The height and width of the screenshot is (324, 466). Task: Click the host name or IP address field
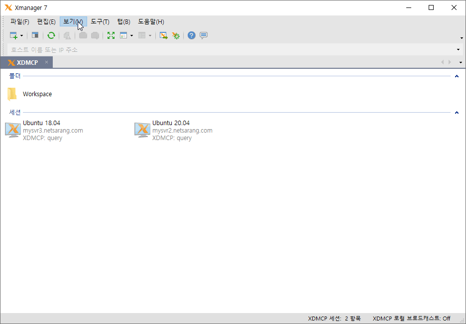click(x=232, y=50)
